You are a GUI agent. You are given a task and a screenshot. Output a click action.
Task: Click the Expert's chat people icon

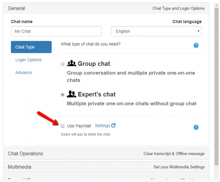click(71, 94)
